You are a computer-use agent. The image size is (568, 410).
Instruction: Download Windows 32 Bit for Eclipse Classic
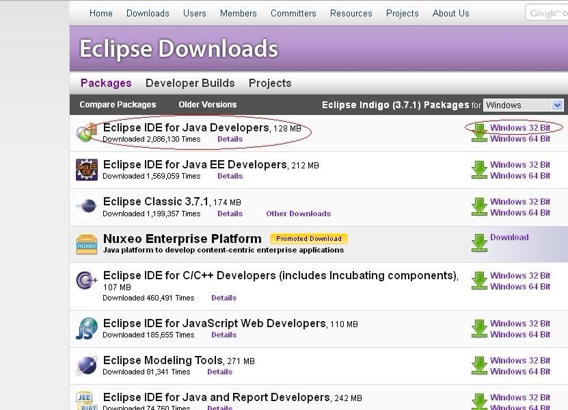(x=520, y=202)
